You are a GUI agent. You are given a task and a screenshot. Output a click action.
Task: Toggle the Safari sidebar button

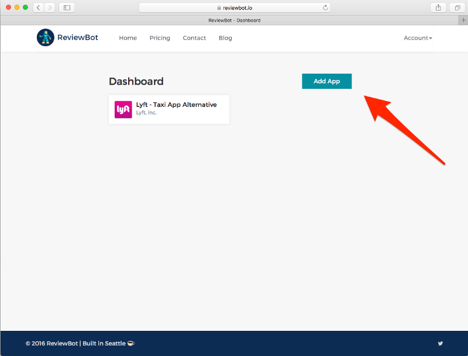pos(67,8)
